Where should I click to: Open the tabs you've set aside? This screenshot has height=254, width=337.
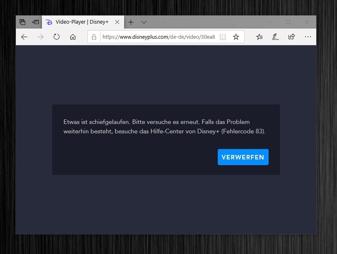[22, 22]
